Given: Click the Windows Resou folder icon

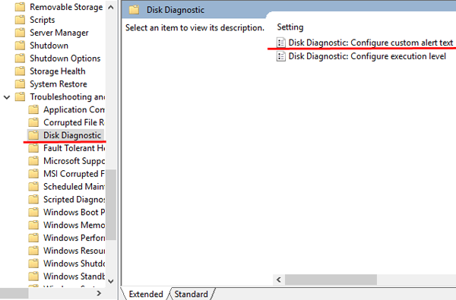Looking at the screenshot, I should click(33, 251).
